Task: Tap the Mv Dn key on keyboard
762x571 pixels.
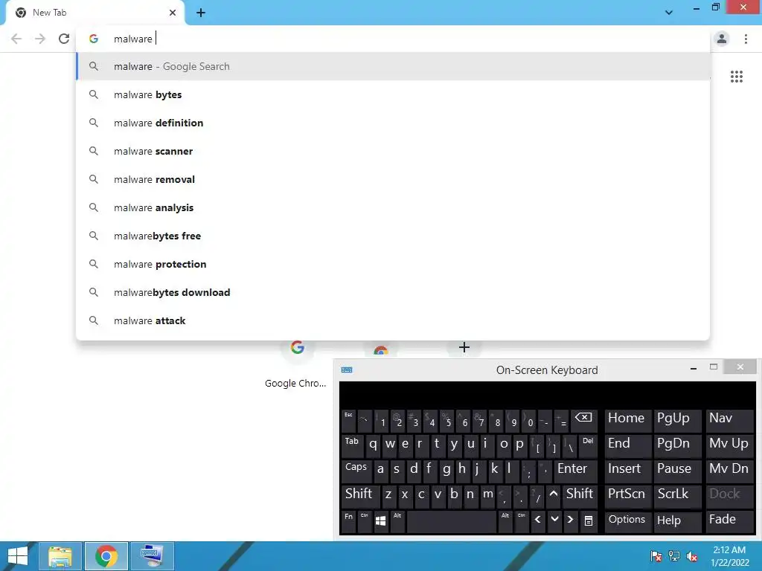Action: (x=729, y=471)
